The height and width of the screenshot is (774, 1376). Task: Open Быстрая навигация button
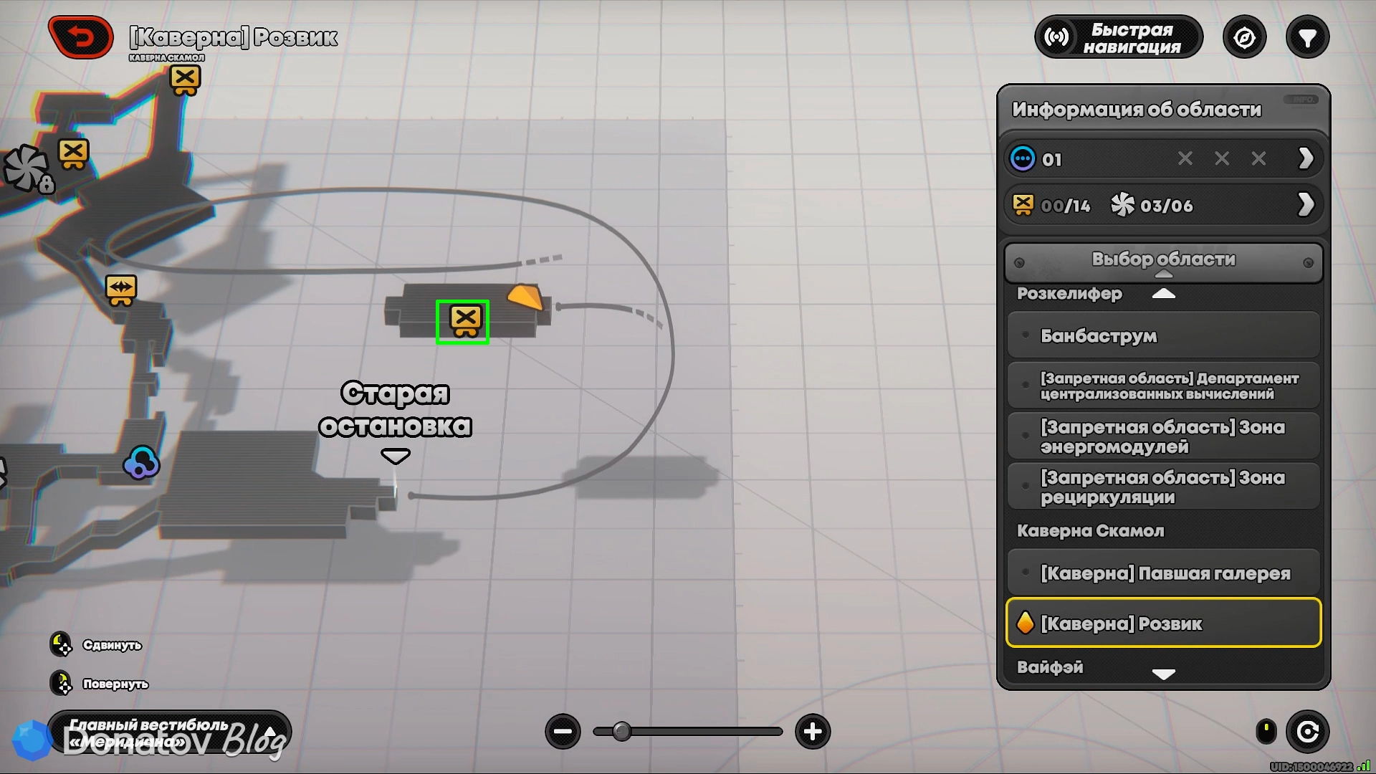[x=1119, y=37]
